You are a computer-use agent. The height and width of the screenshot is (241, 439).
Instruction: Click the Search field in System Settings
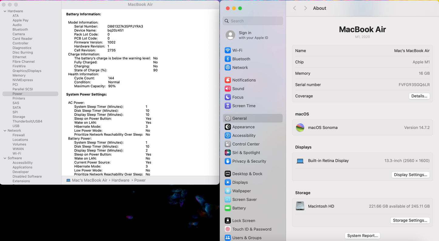[x=253, y=21]
